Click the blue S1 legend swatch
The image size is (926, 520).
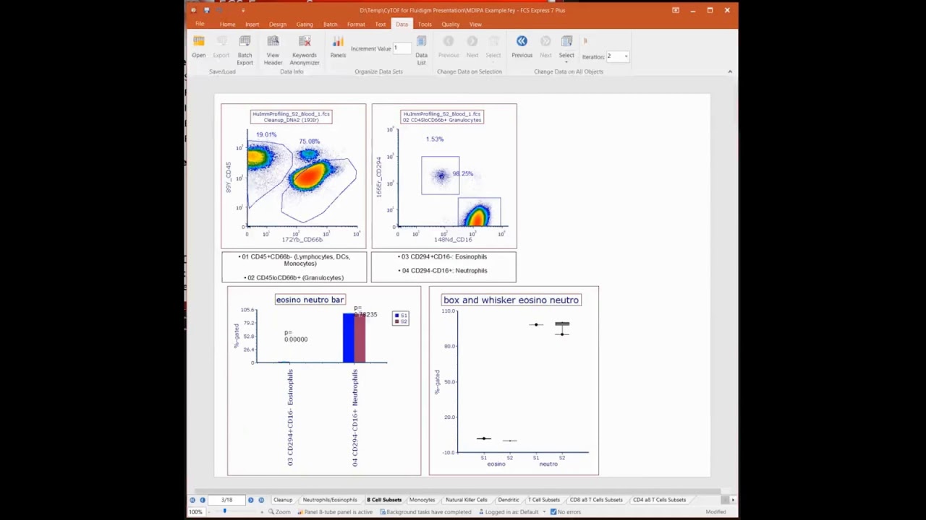(x=396, y=316)
